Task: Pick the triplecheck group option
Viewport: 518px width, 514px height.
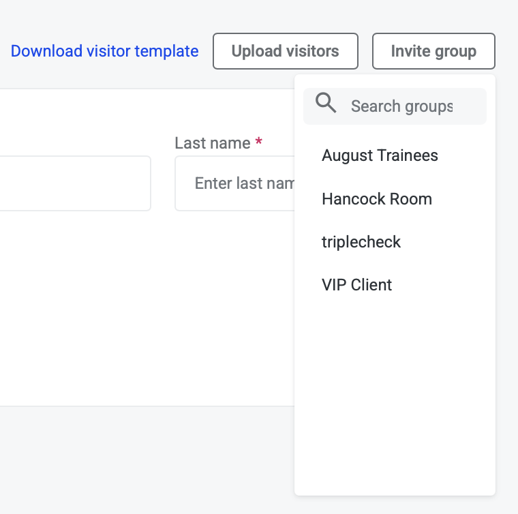Action: pos(361,242)
